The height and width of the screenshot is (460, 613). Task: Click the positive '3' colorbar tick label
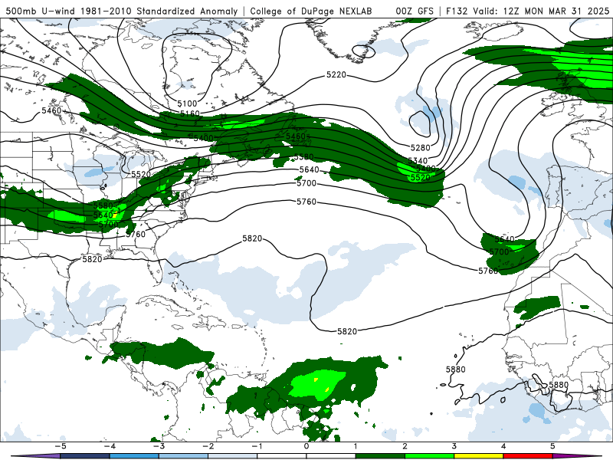[454, 446]
